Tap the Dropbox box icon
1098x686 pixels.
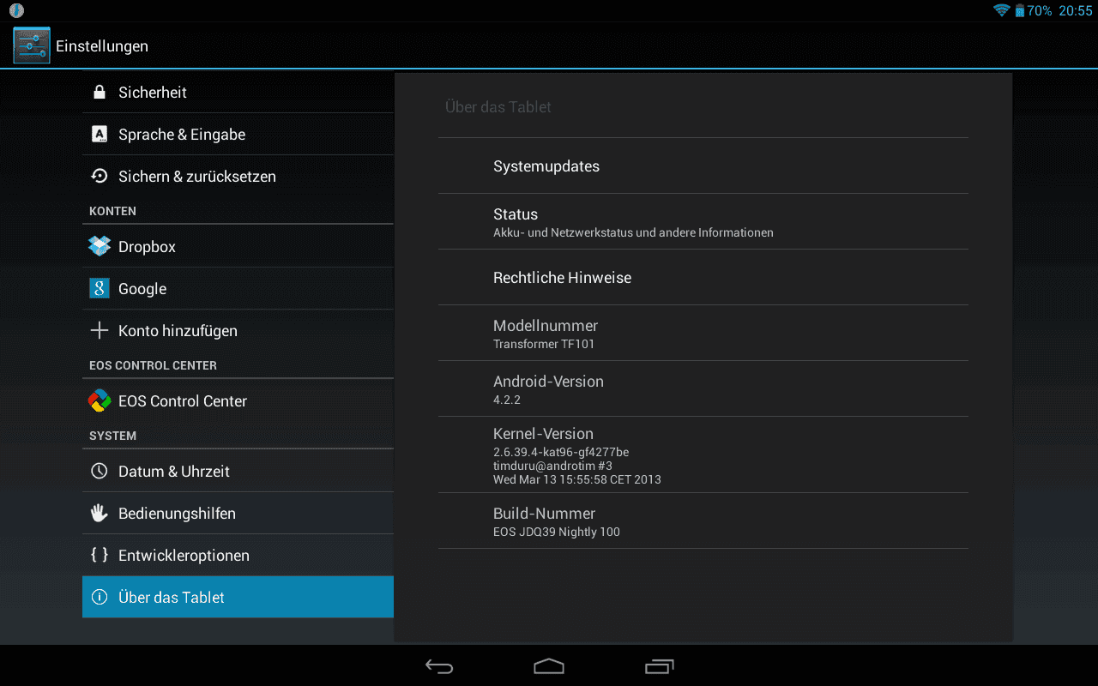point(100,246)
